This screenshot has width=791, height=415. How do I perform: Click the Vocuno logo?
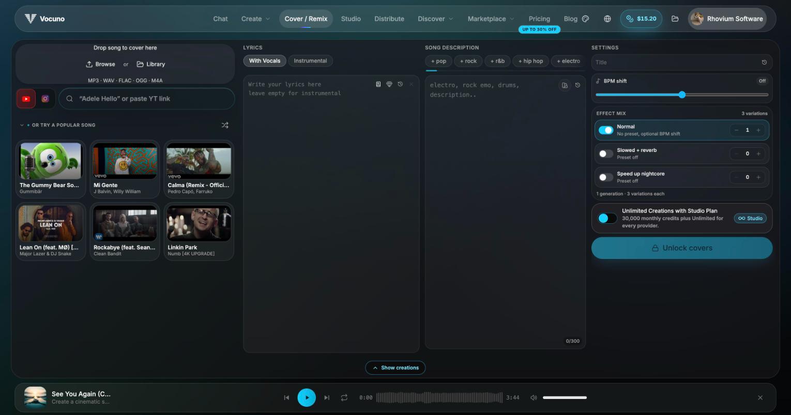[44, 19]
